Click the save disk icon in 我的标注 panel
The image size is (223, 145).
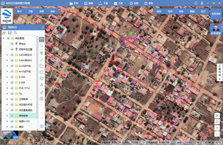[x=10, y=33]
